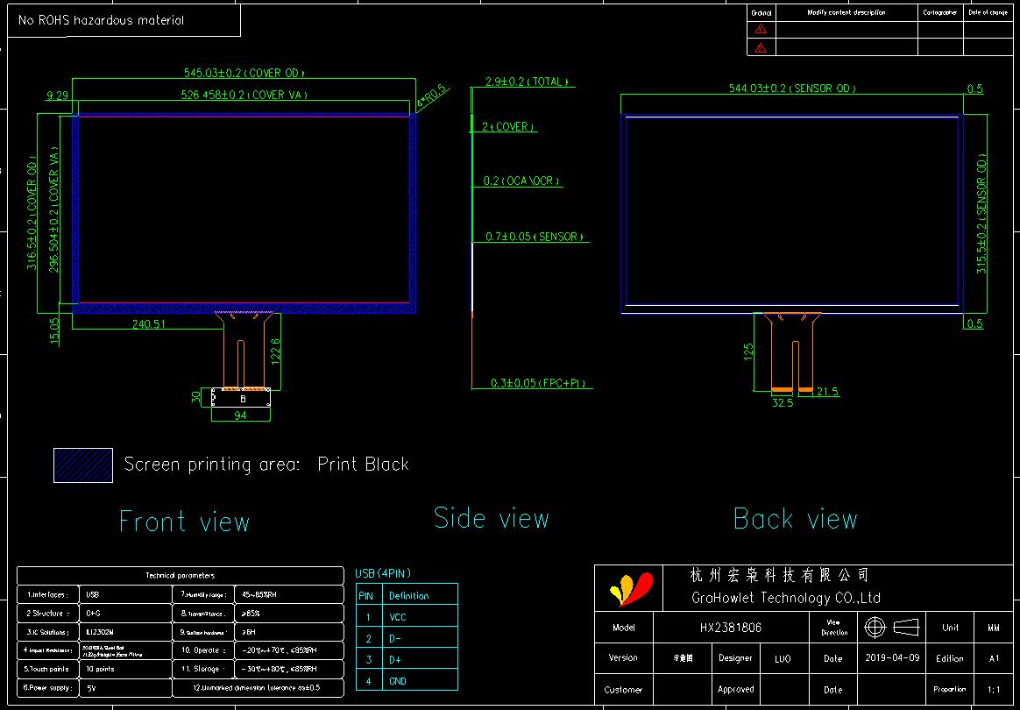Viewport: 1020px width, 710px height.
Task: Click the 'Customer' label cell
Action: point(623,689)
